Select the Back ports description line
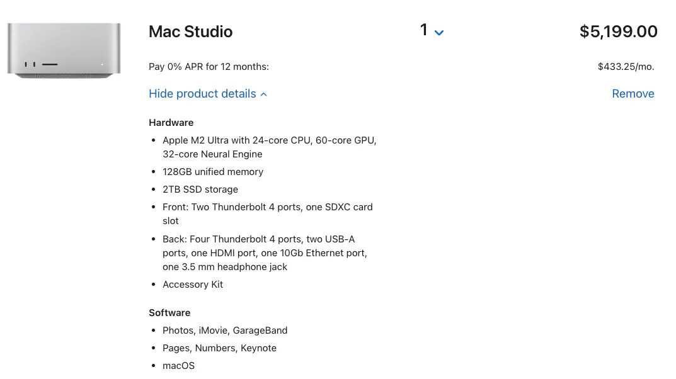The image size is (676, 379). [x=265, y=253]
